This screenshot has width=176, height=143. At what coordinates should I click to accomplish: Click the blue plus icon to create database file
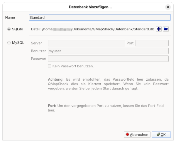[159, 29]
